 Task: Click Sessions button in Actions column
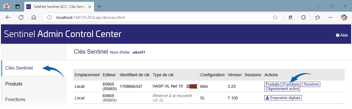tap(311, 84)
